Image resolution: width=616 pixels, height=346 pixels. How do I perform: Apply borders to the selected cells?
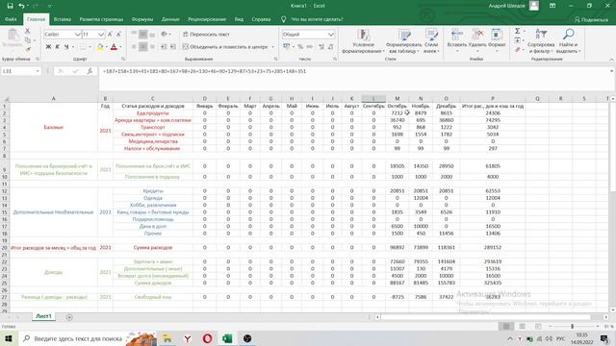click(x=83, y=47)
